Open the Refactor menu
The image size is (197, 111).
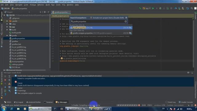click(x=41, y=5)
